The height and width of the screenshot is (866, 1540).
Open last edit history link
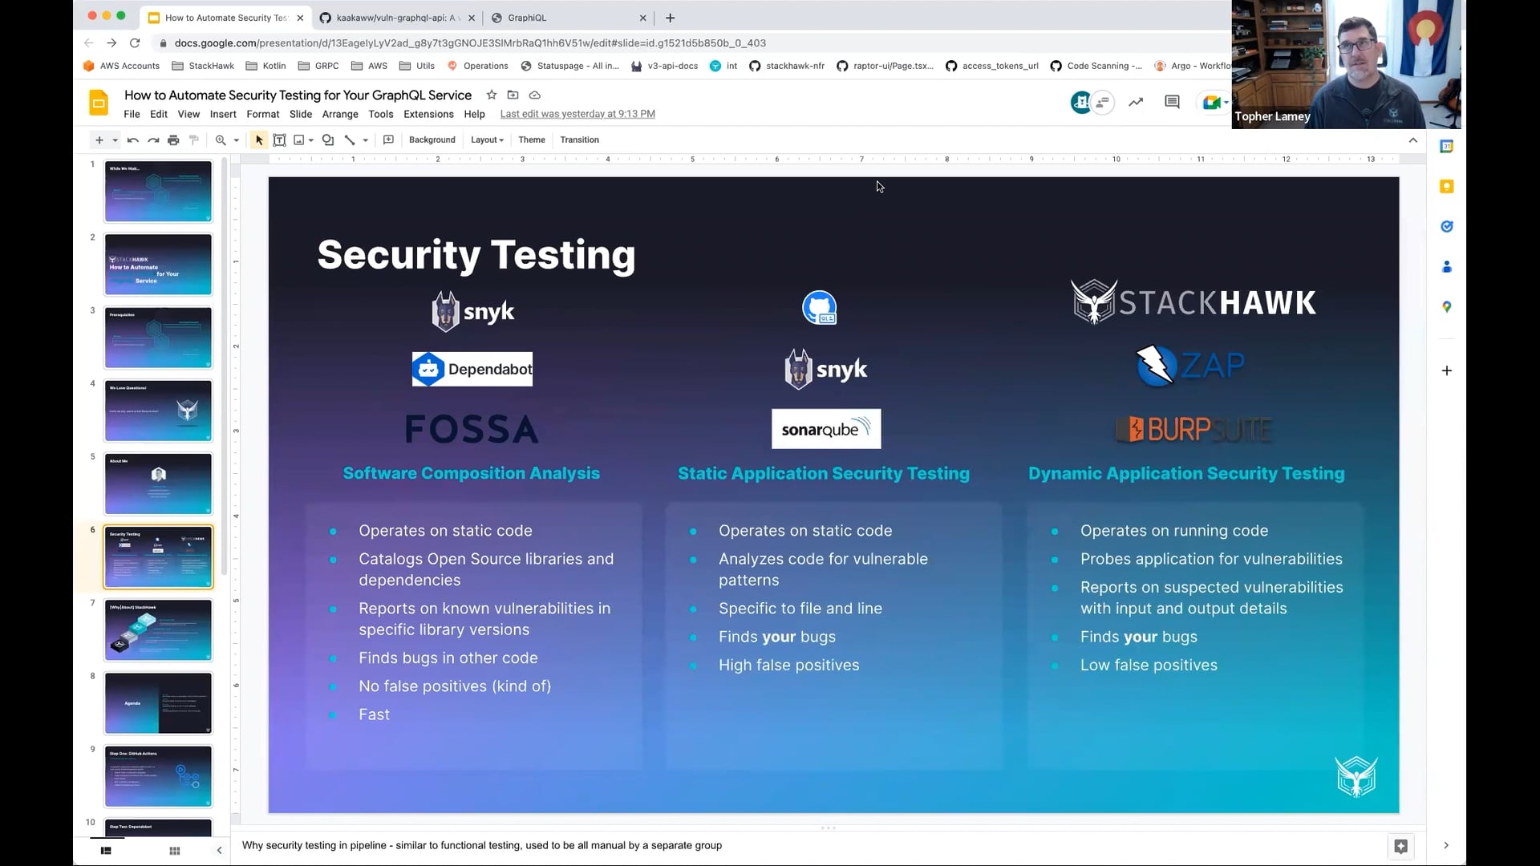[x=577, y=114]
